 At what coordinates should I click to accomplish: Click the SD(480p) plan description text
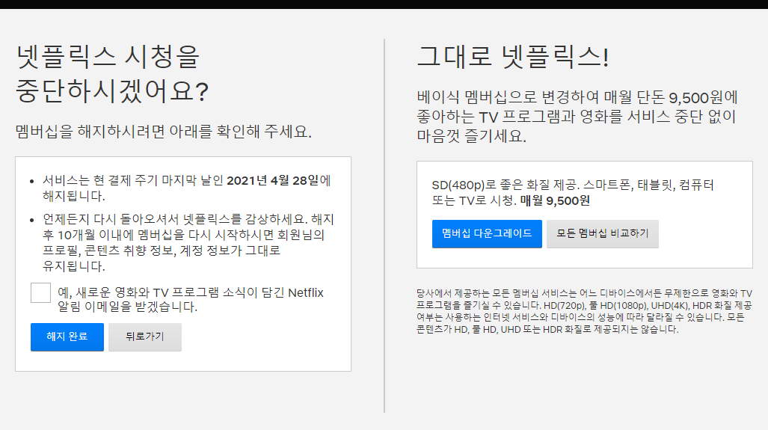[x=573, y=192]
